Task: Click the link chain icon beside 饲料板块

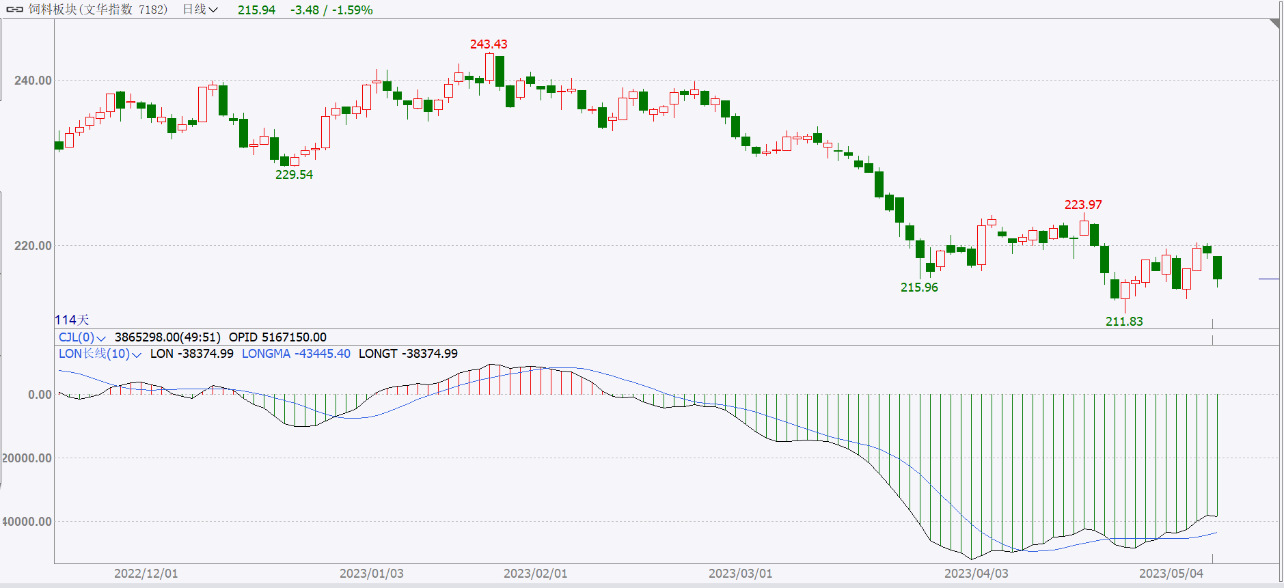Action: [x=15, y=10]
